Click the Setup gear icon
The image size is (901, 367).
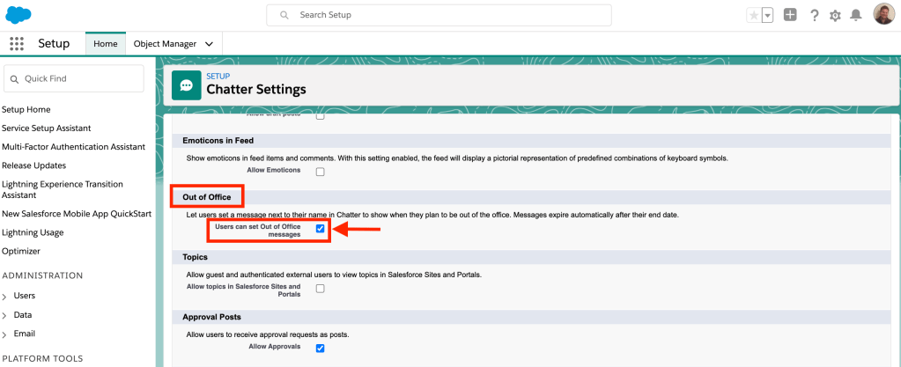tap(835, 15)
